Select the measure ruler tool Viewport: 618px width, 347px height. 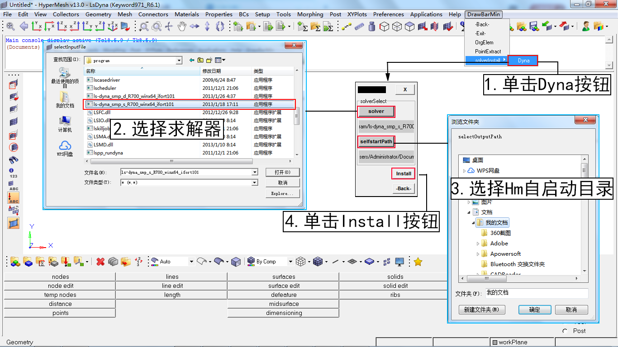click(359, 26)
